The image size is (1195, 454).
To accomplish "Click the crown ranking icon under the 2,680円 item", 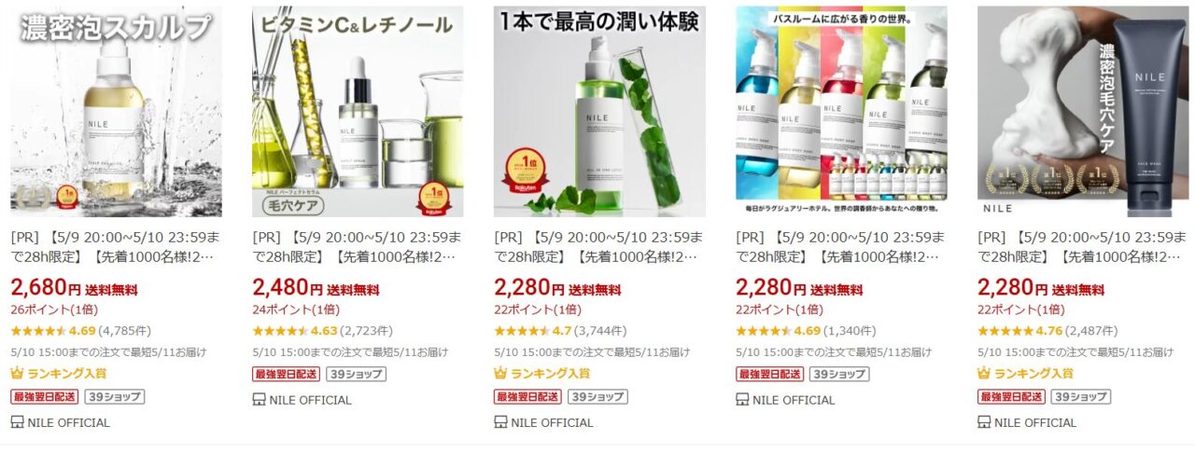I will coord(17,373).
